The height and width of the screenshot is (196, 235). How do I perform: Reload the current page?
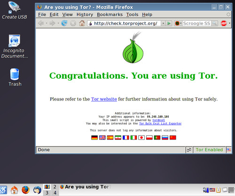click(x=64, y=23)
